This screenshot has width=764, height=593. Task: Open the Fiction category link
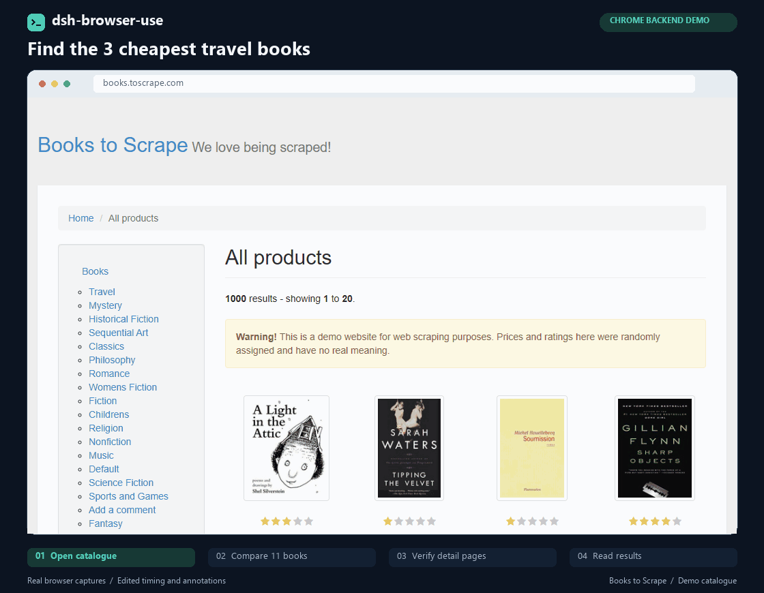pyautogui.click(x=103, y=401)
